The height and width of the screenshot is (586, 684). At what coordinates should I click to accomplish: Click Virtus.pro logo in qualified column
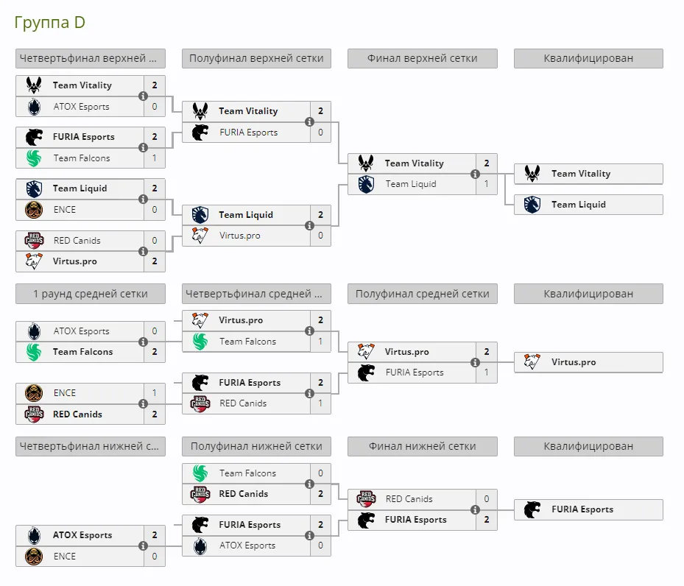532,362
